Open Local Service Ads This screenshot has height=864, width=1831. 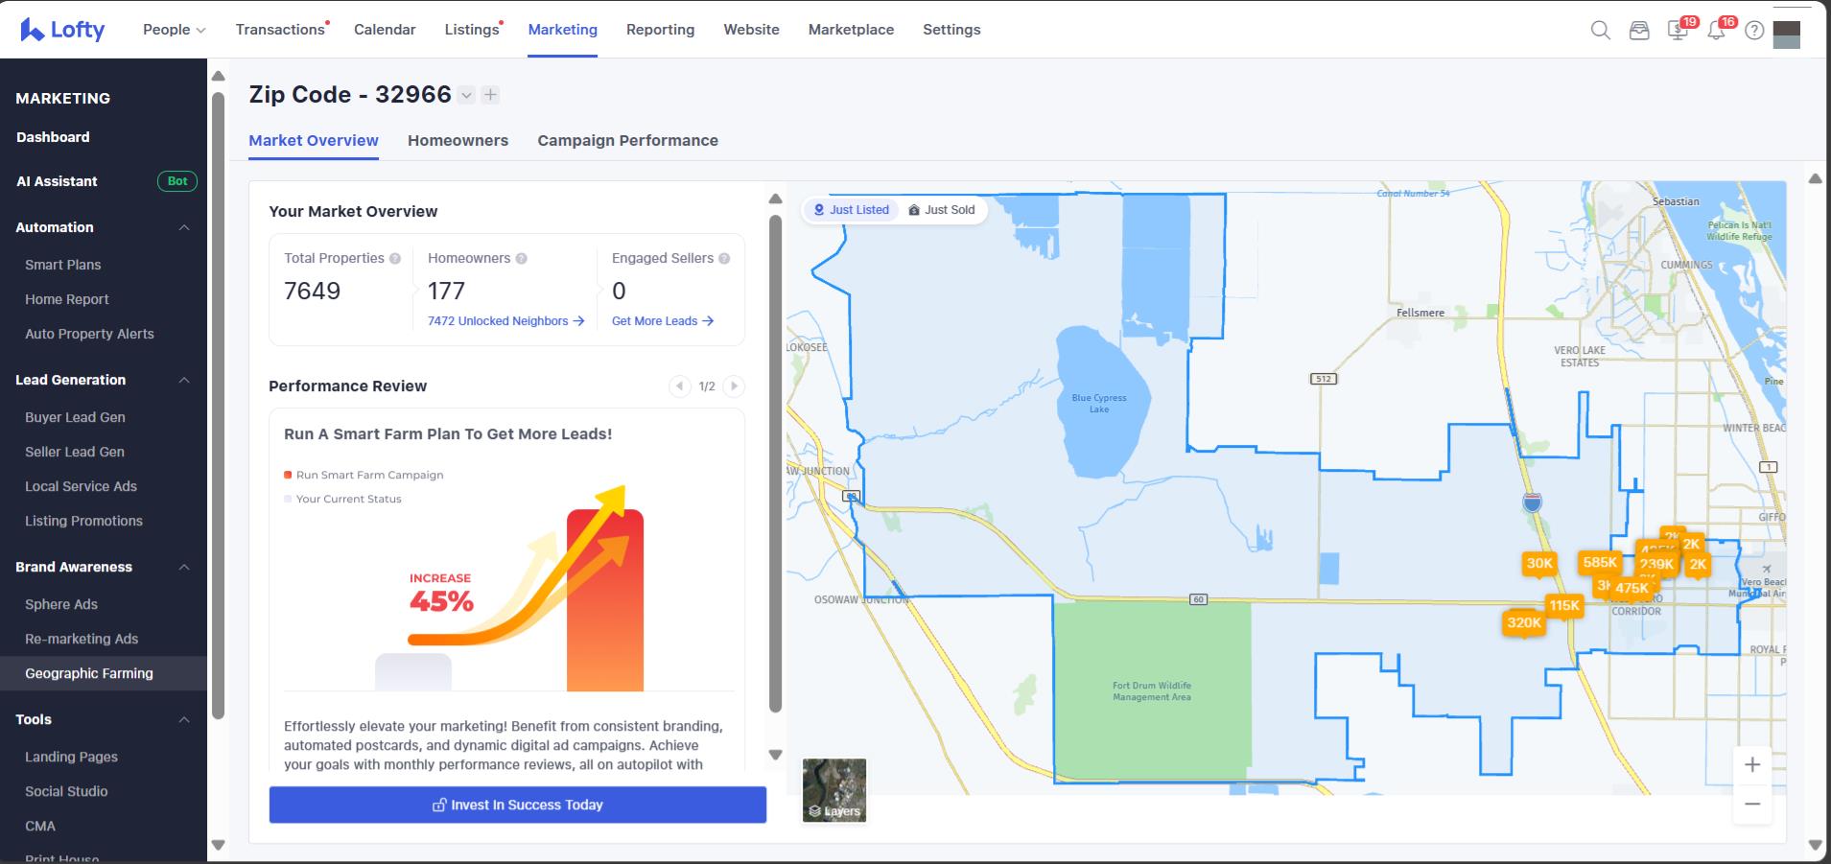(81, 486)
